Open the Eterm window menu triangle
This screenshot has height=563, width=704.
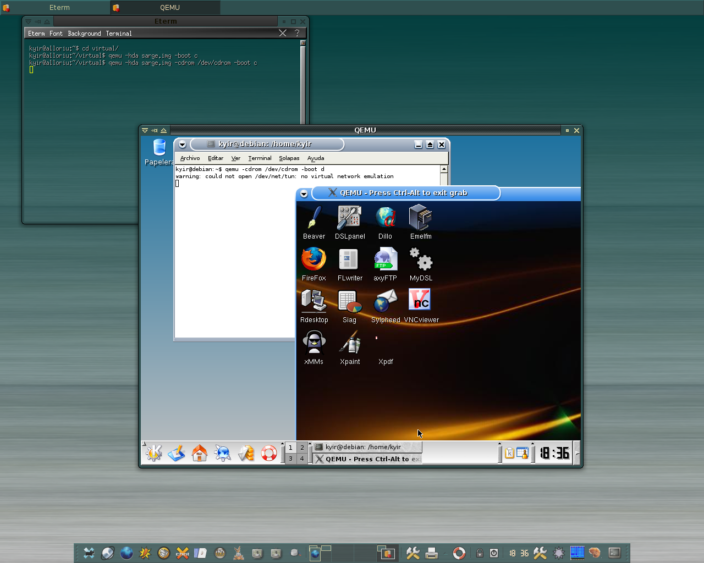coord(28,21)
